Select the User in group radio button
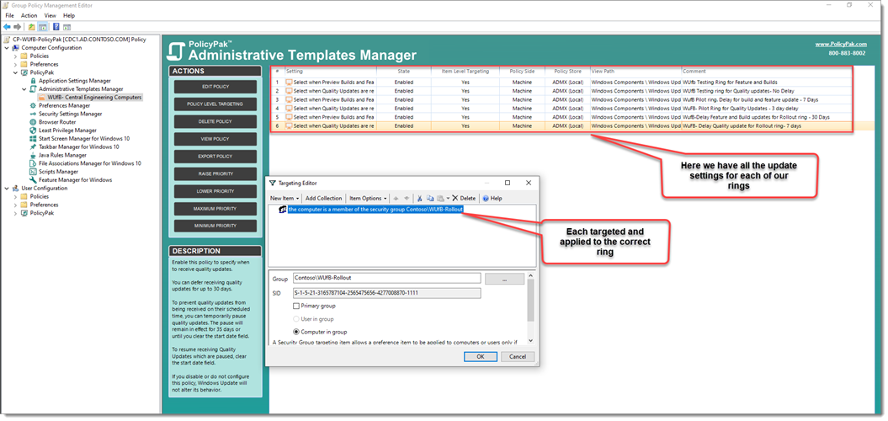888x421 pixels. pos(296,319)
